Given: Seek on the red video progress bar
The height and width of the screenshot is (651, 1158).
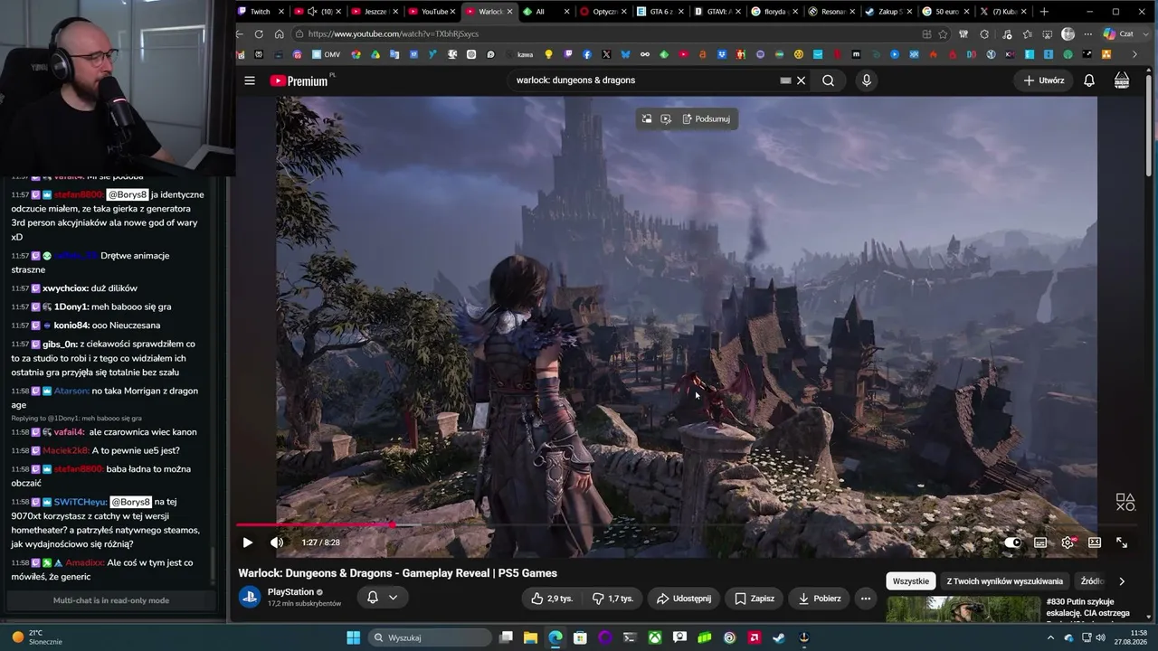Looking at the screenshot, I should pyautogui.click(x=669, y=524).
